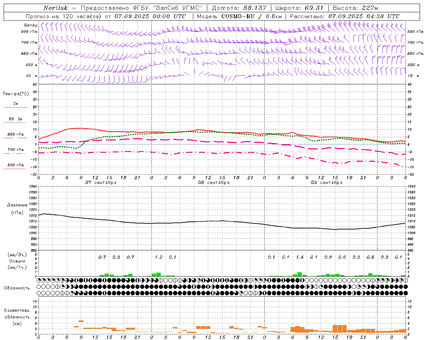This screenshot has height=340, width=425.
Task: Click the 0.8 precipitation amount value
Action: coord(370,257)
